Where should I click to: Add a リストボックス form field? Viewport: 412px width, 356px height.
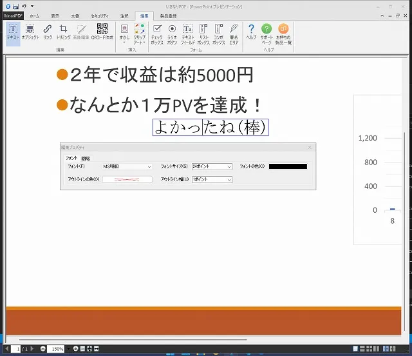(203, 34)
